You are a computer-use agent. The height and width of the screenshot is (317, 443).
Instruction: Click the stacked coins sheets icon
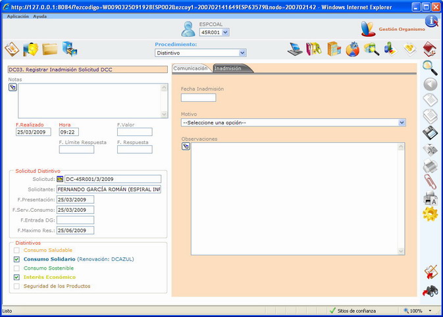[x=410, y=49]
